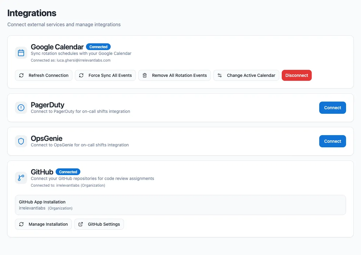Click the GitHub title
This screenshot has height=255, width=361.
(x=42, y=172)
